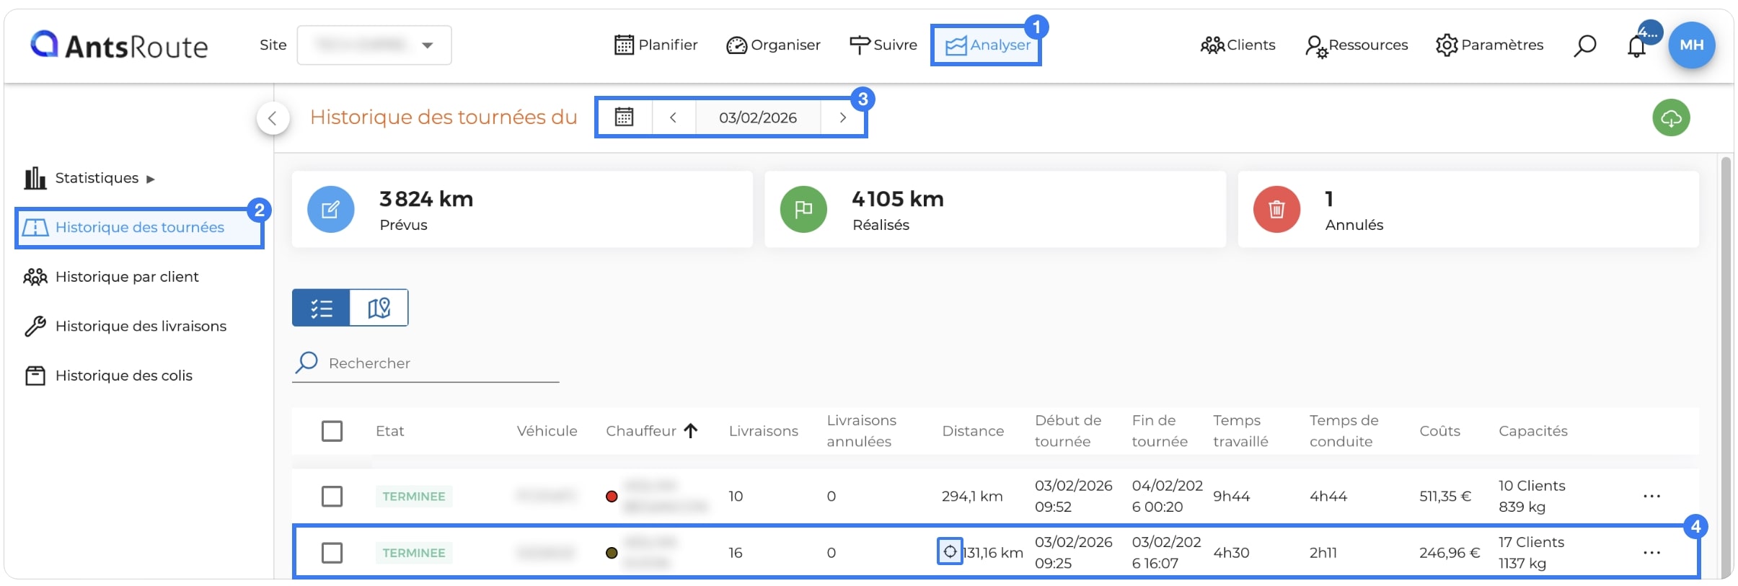Open the Planifier menu

point(656,45)
